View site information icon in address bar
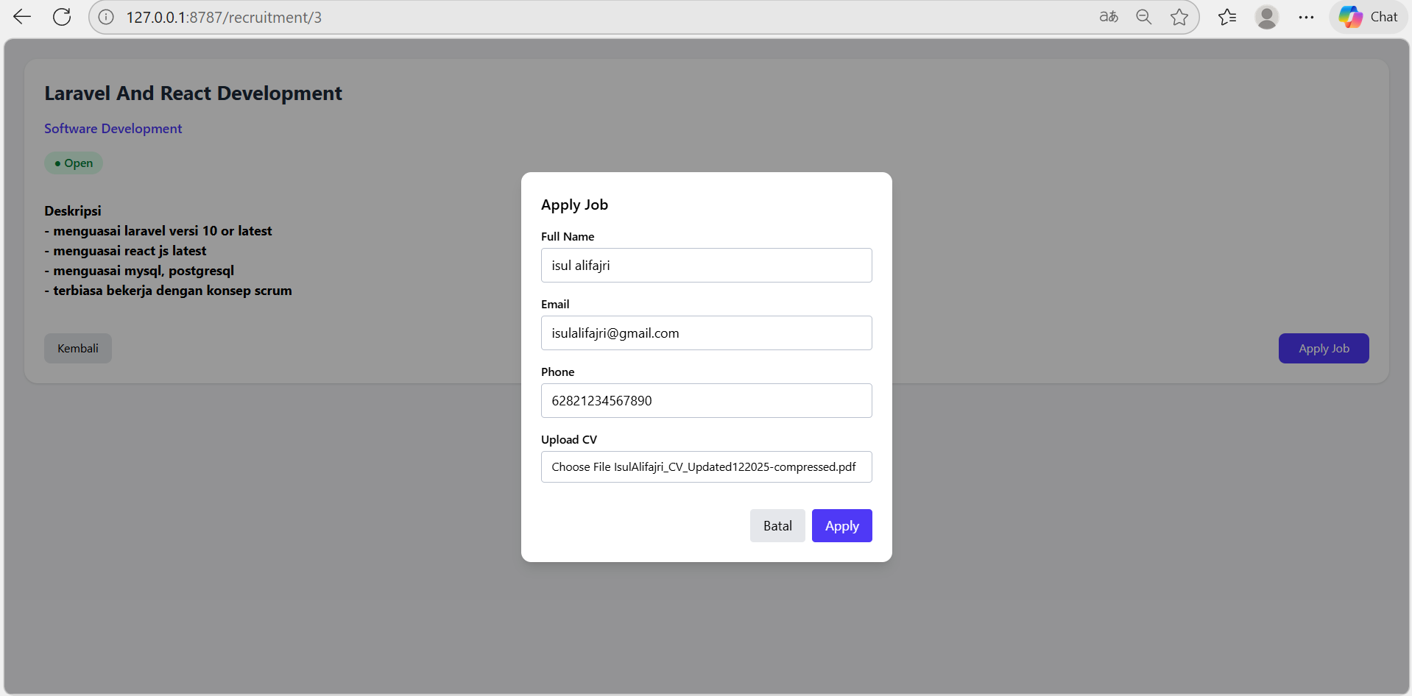This screenshot has height=696, width=1412. 107,17
